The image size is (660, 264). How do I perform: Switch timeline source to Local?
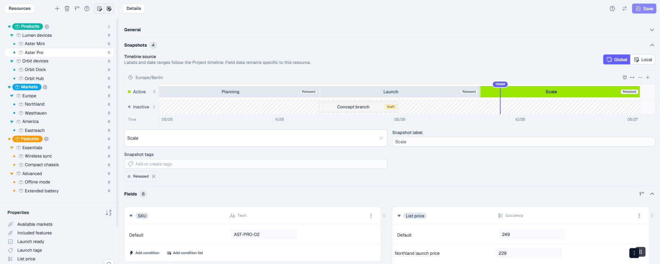pyautogui.click(x=643, y=60)
